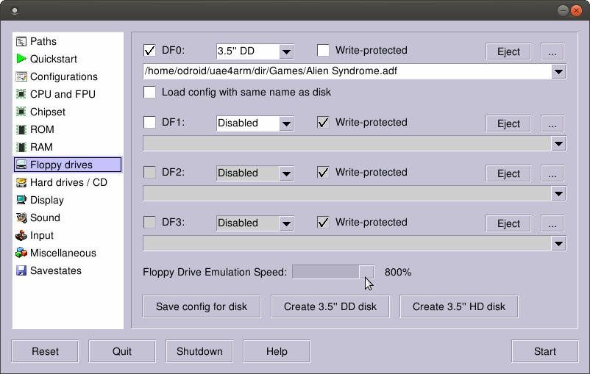Click the Input joystick icon
The image size is (590, 374).
point(21,235)
